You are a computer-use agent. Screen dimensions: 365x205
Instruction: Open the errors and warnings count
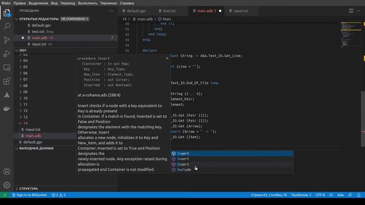[59, 195]
